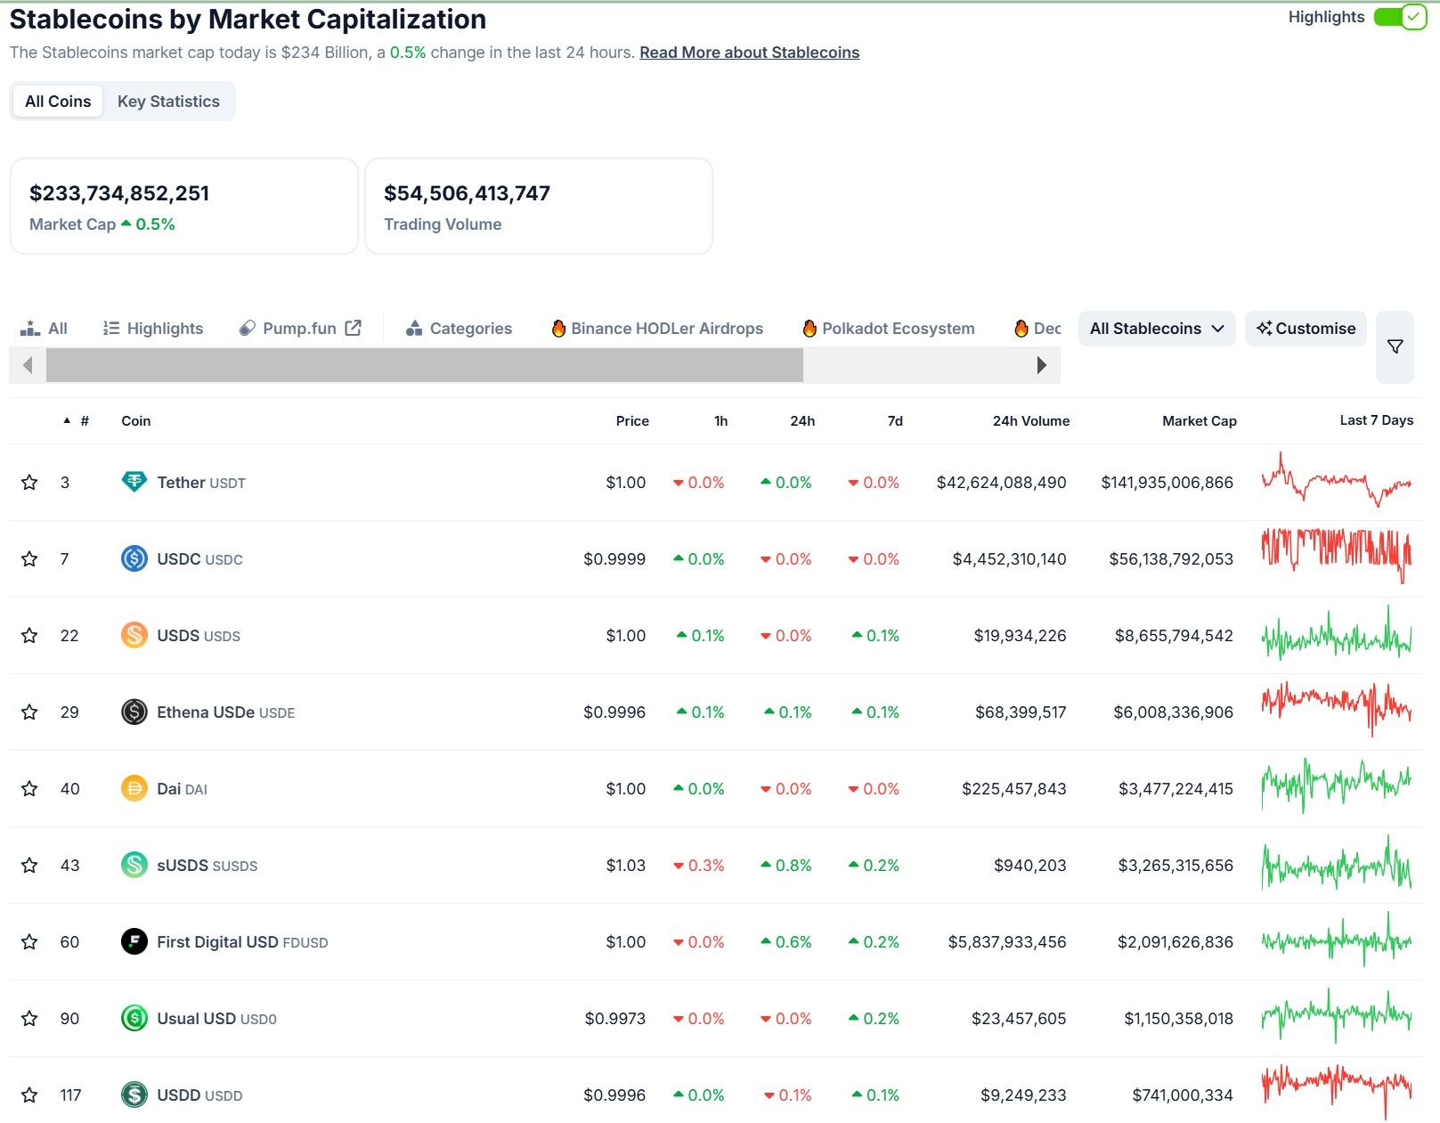
Task: Click the USDC coin logo
Action: (134, 558)
